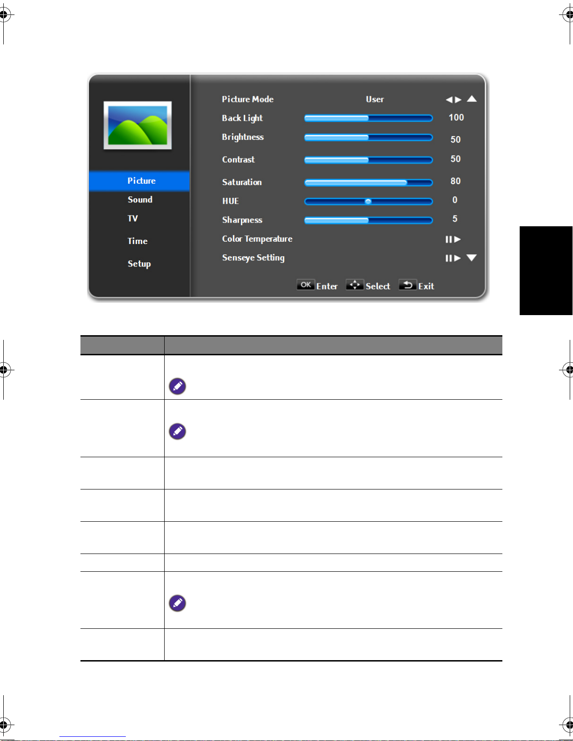Click the scroll down triangle icon
573x741 pixels.
(x=471, y=258)
